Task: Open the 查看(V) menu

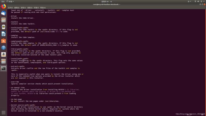Action: [23, 8]
